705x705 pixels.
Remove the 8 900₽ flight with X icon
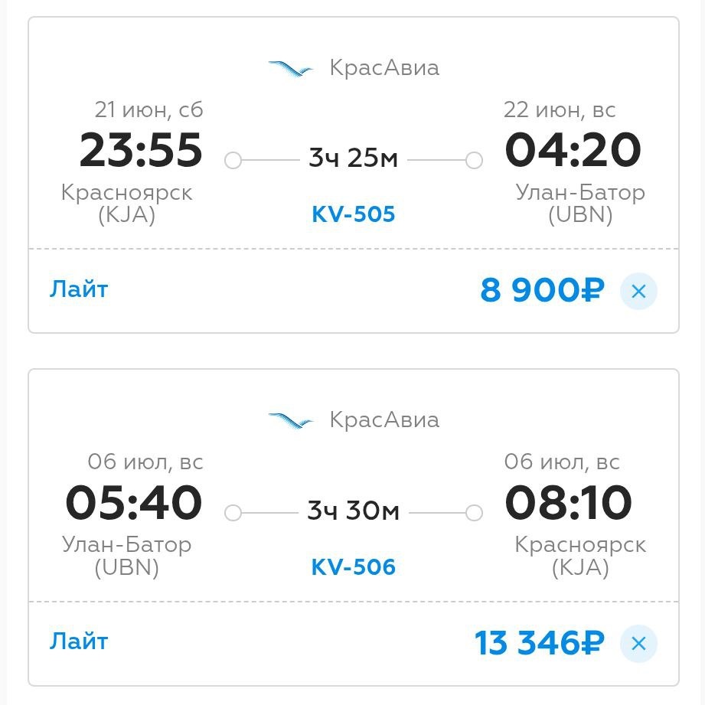coord(638,291)
